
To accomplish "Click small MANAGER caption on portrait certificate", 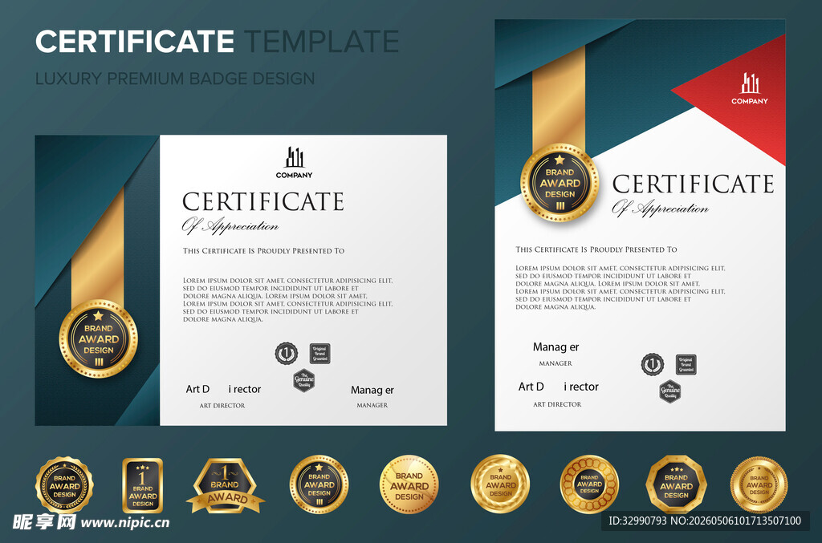I will (555, 363).
